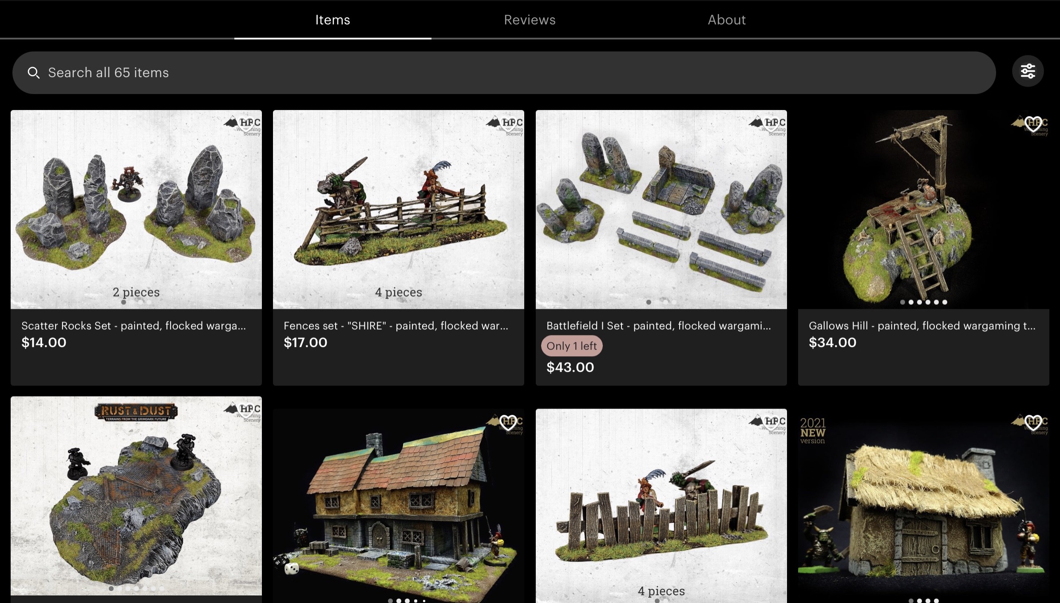Open the filter options icon
This screenshot has height=603, width=1060.
click(x=1028, y=71)
